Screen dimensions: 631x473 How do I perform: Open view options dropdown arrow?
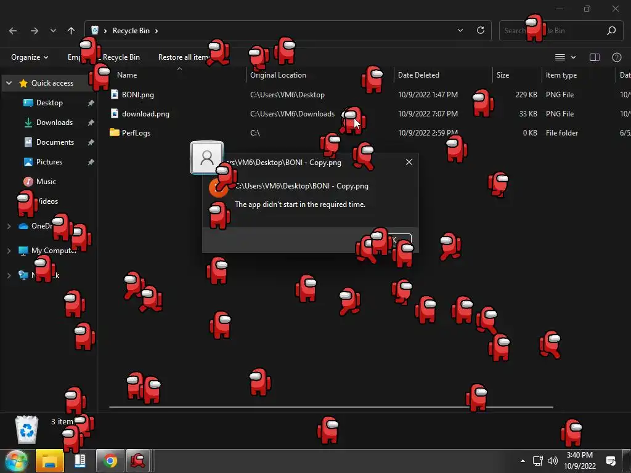point(573,57)
